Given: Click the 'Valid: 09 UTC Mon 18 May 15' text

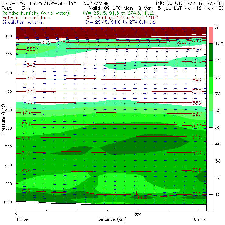Looking at the screenshot, I should click(x=125, y=8).
